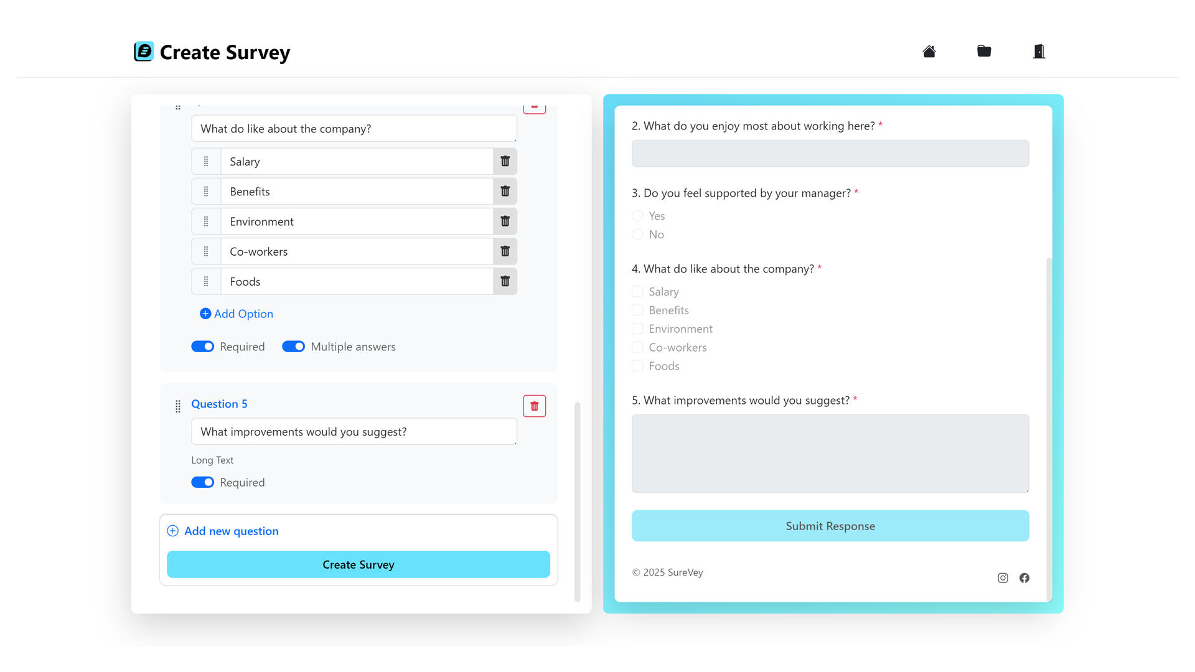Select the Yes radio option in preview
This screenshot has height=672, width=1195.
pos(637,216)
